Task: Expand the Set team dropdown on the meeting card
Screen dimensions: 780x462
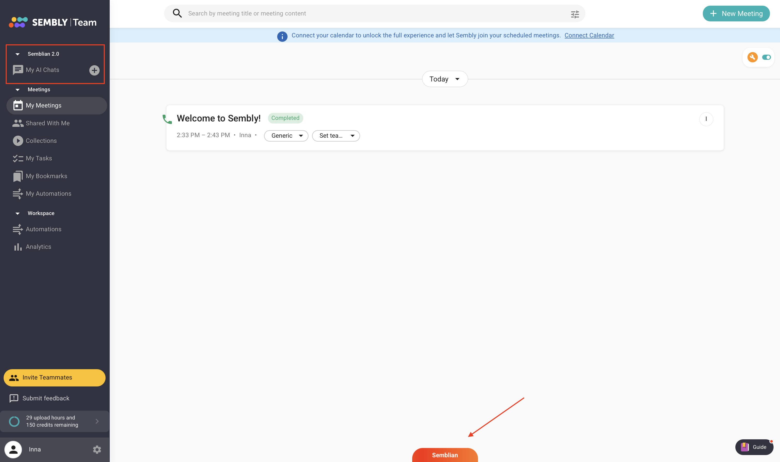Action: 336,136
